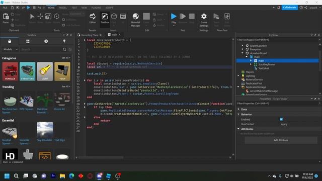Click the Resume playback button
This screenshot has width=322, height=181.
tap(183, 17)
